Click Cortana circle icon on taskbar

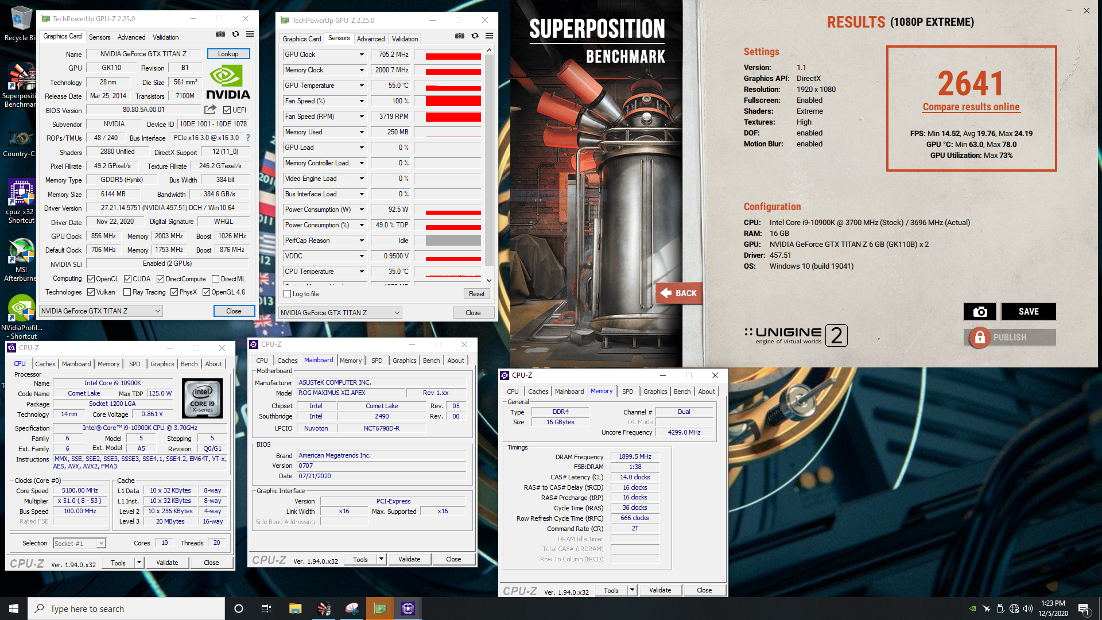(x=239, y=609)
